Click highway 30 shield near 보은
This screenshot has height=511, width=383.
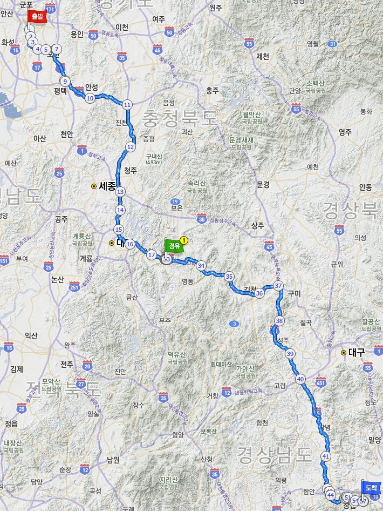[x=202, y=219]
